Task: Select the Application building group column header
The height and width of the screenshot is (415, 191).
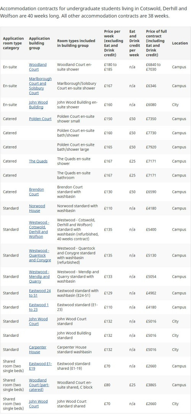Action: pos(39,43)
